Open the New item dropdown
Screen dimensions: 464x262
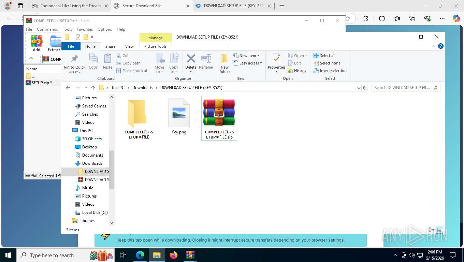[x=246, y=56]
